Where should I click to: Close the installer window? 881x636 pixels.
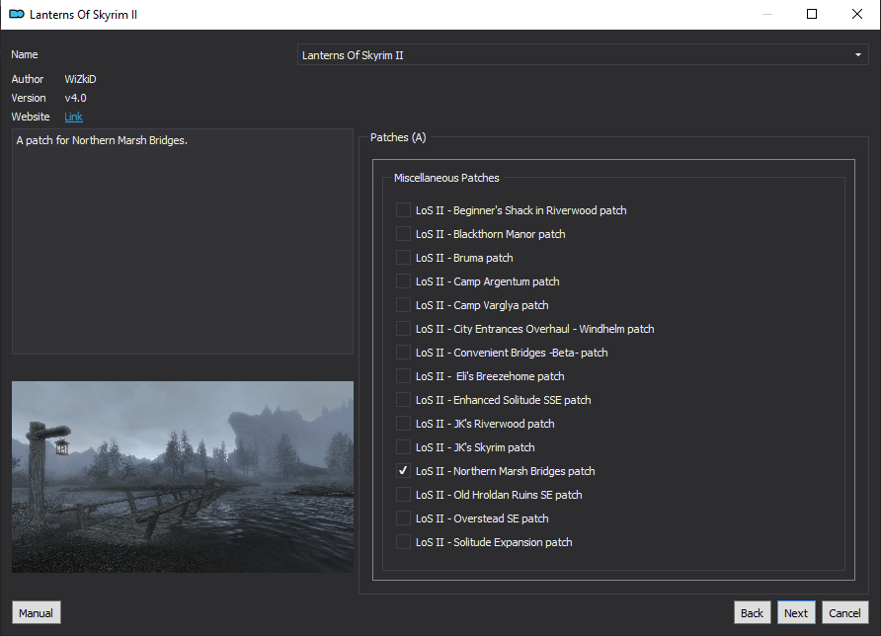click(x=857, y=14)
